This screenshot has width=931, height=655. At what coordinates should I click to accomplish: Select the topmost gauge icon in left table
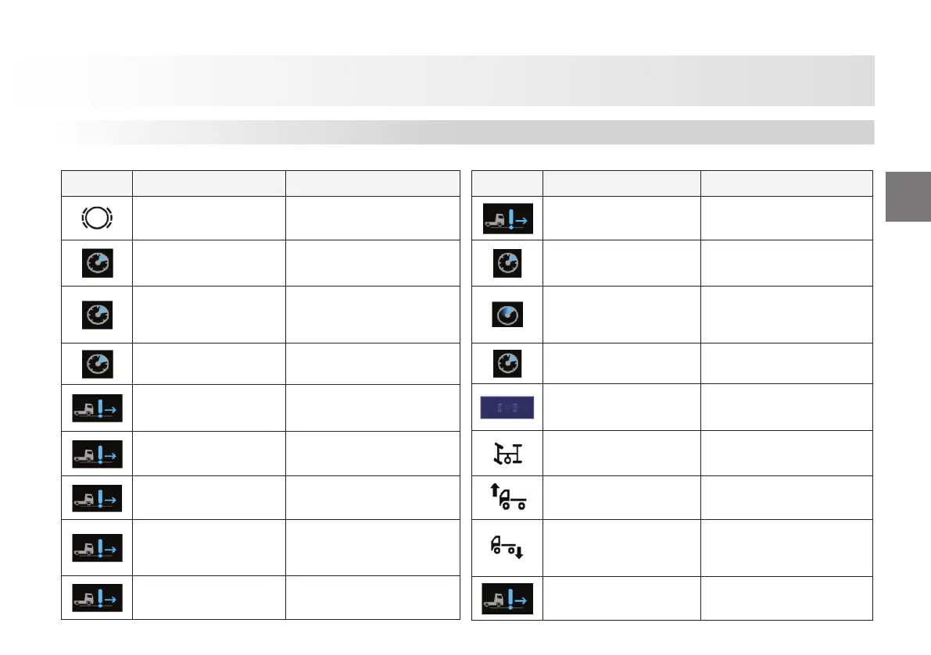97,263
